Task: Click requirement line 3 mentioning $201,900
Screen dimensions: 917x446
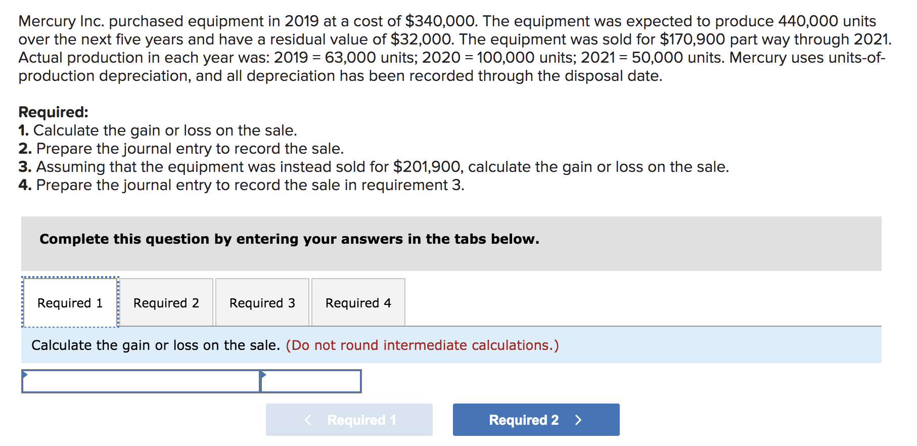Action: click(x=374, y=167)
